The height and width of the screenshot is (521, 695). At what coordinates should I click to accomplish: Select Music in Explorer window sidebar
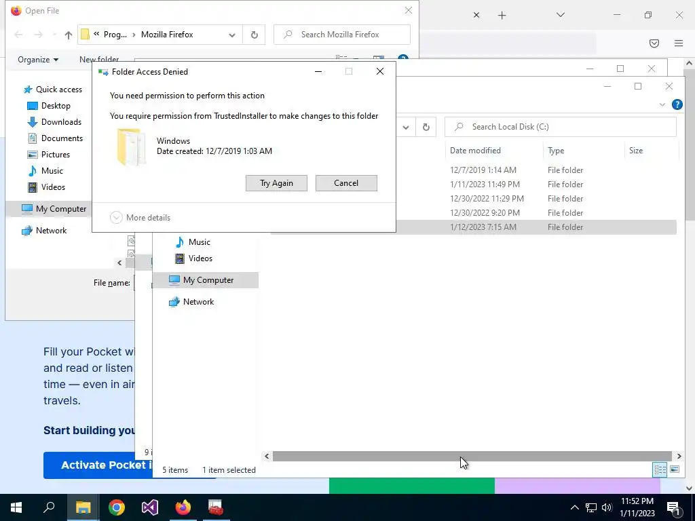[x=192, y=242]
